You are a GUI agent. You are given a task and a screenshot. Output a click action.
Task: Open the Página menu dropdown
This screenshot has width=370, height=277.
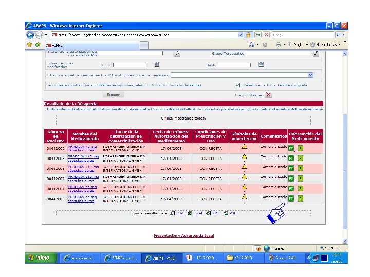(298, 45)
